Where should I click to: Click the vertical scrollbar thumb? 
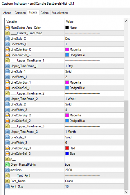click(x=126, y=145)
